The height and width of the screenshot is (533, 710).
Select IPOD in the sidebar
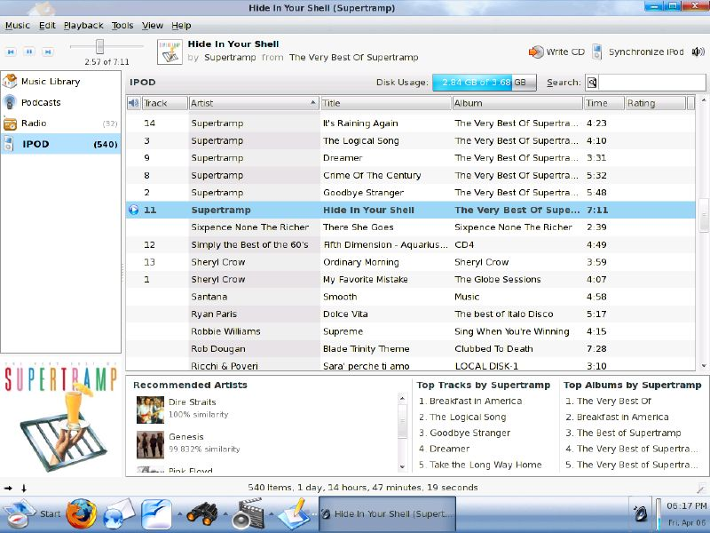pyautogui.click(x=60, y=144)
